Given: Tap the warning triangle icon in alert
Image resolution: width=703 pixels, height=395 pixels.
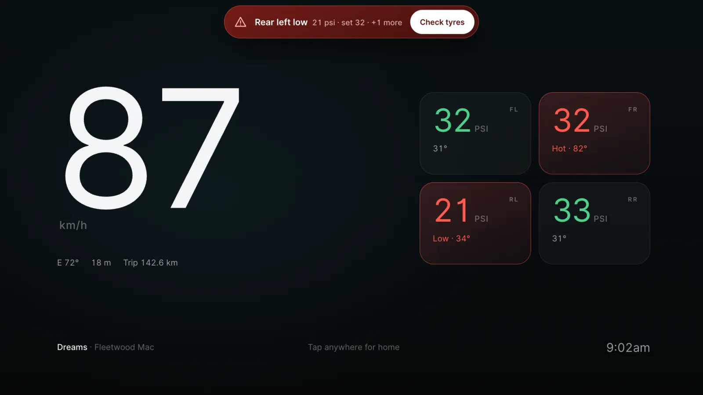Looking at the screenshot, I should (240, 22).
